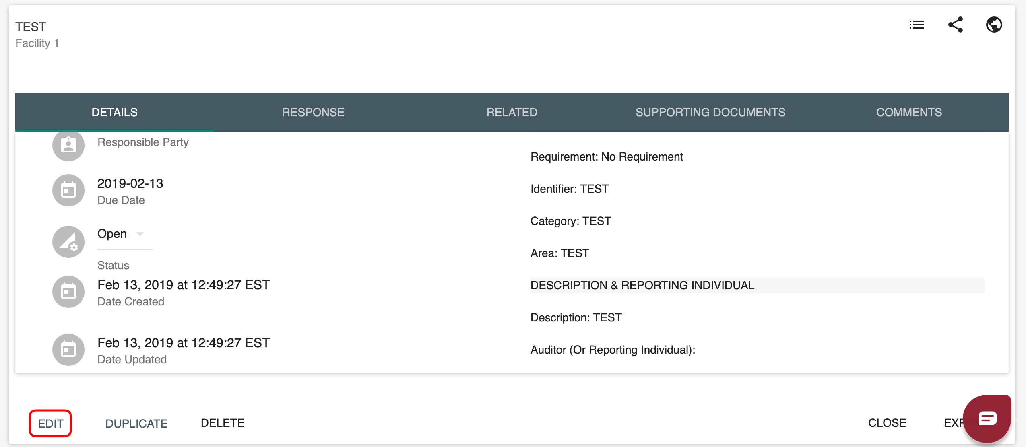Click the globe icon
The image size is (1026, 447).
pyautogui.click(x=994, y=25)
